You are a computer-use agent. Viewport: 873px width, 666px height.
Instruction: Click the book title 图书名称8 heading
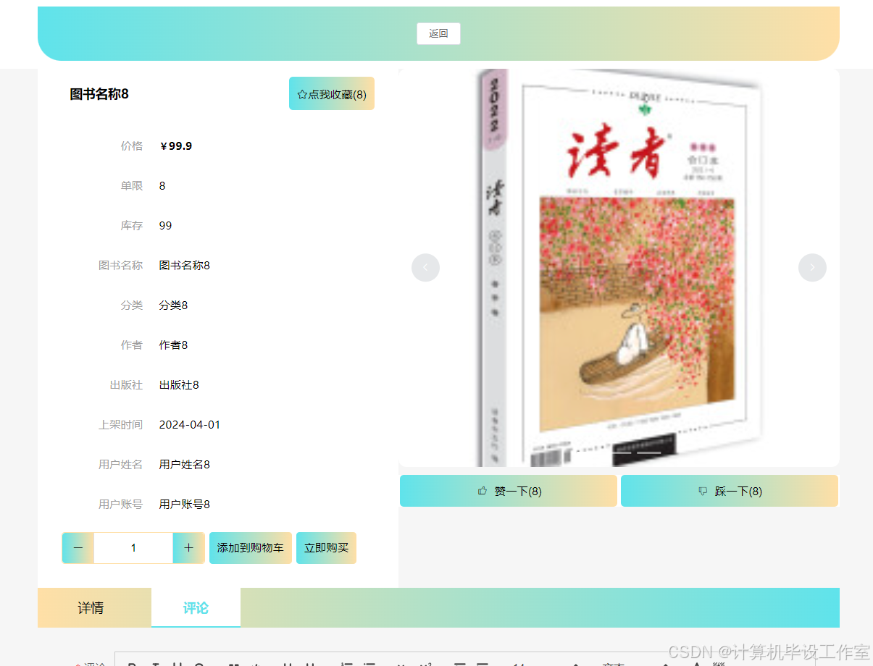point(99,94)
